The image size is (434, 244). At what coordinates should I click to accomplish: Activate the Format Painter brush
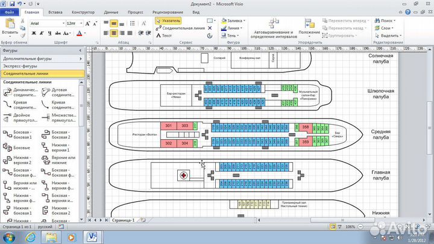[x=22, y=35]
